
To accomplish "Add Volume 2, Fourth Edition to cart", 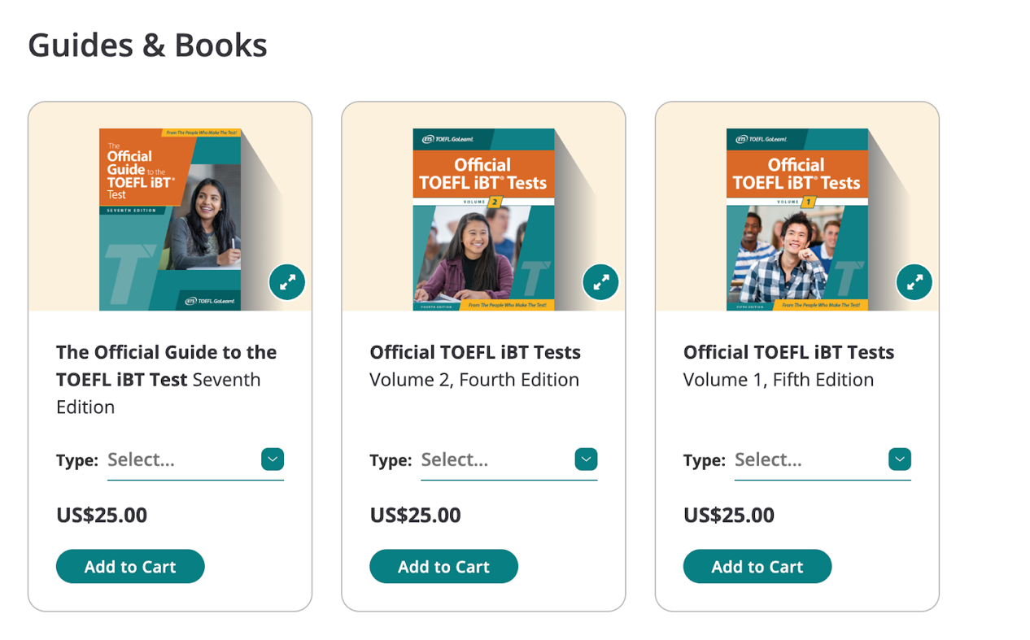I will click(x=443, y=567).
